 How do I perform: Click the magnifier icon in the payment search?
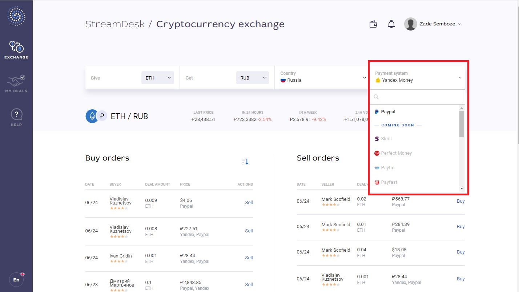[377, 97]
